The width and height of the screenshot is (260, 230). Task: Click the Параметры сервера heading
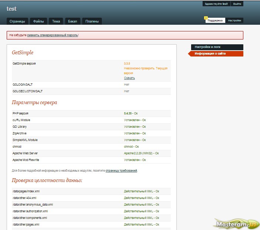pos(34,102)
